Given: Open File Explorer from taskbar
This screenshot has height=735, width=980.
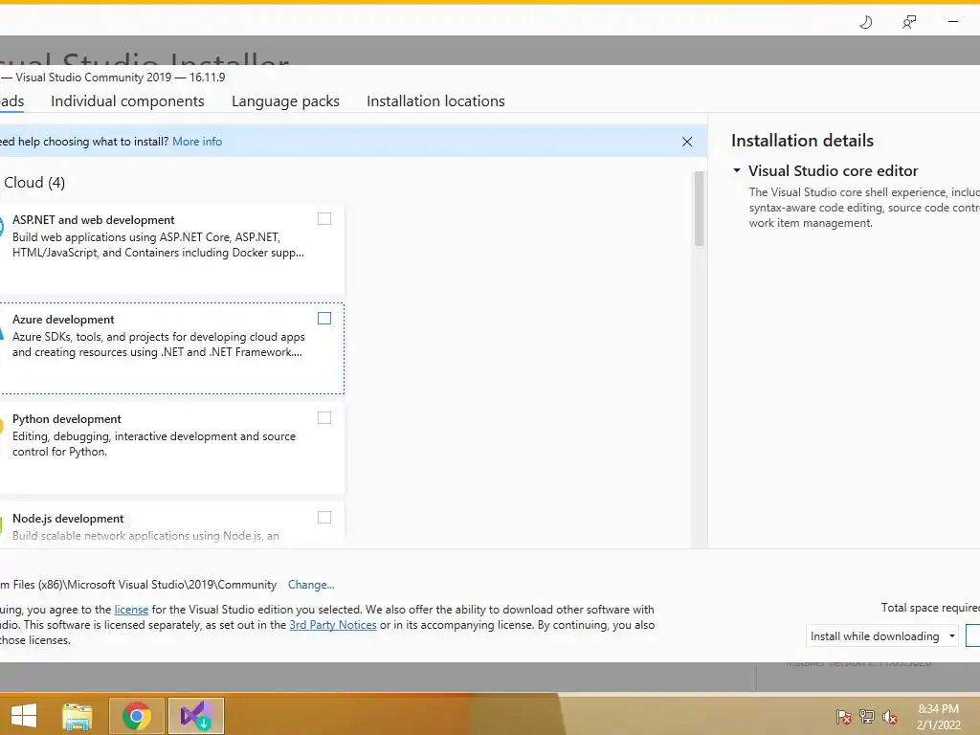Looking at the screenshot, I should click(x=78, y=716).
